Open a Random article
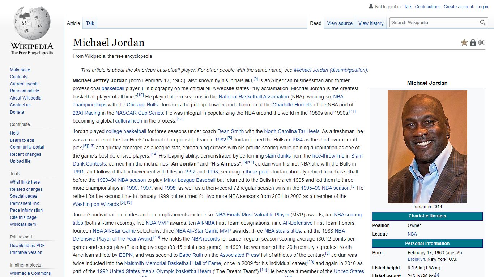The height and width of the screenshot is (277, 494). (24, 91)
